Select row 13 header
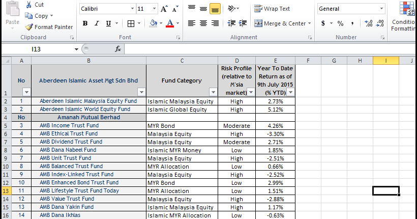The height and width of the screenshot is (219, 417). 6,191
